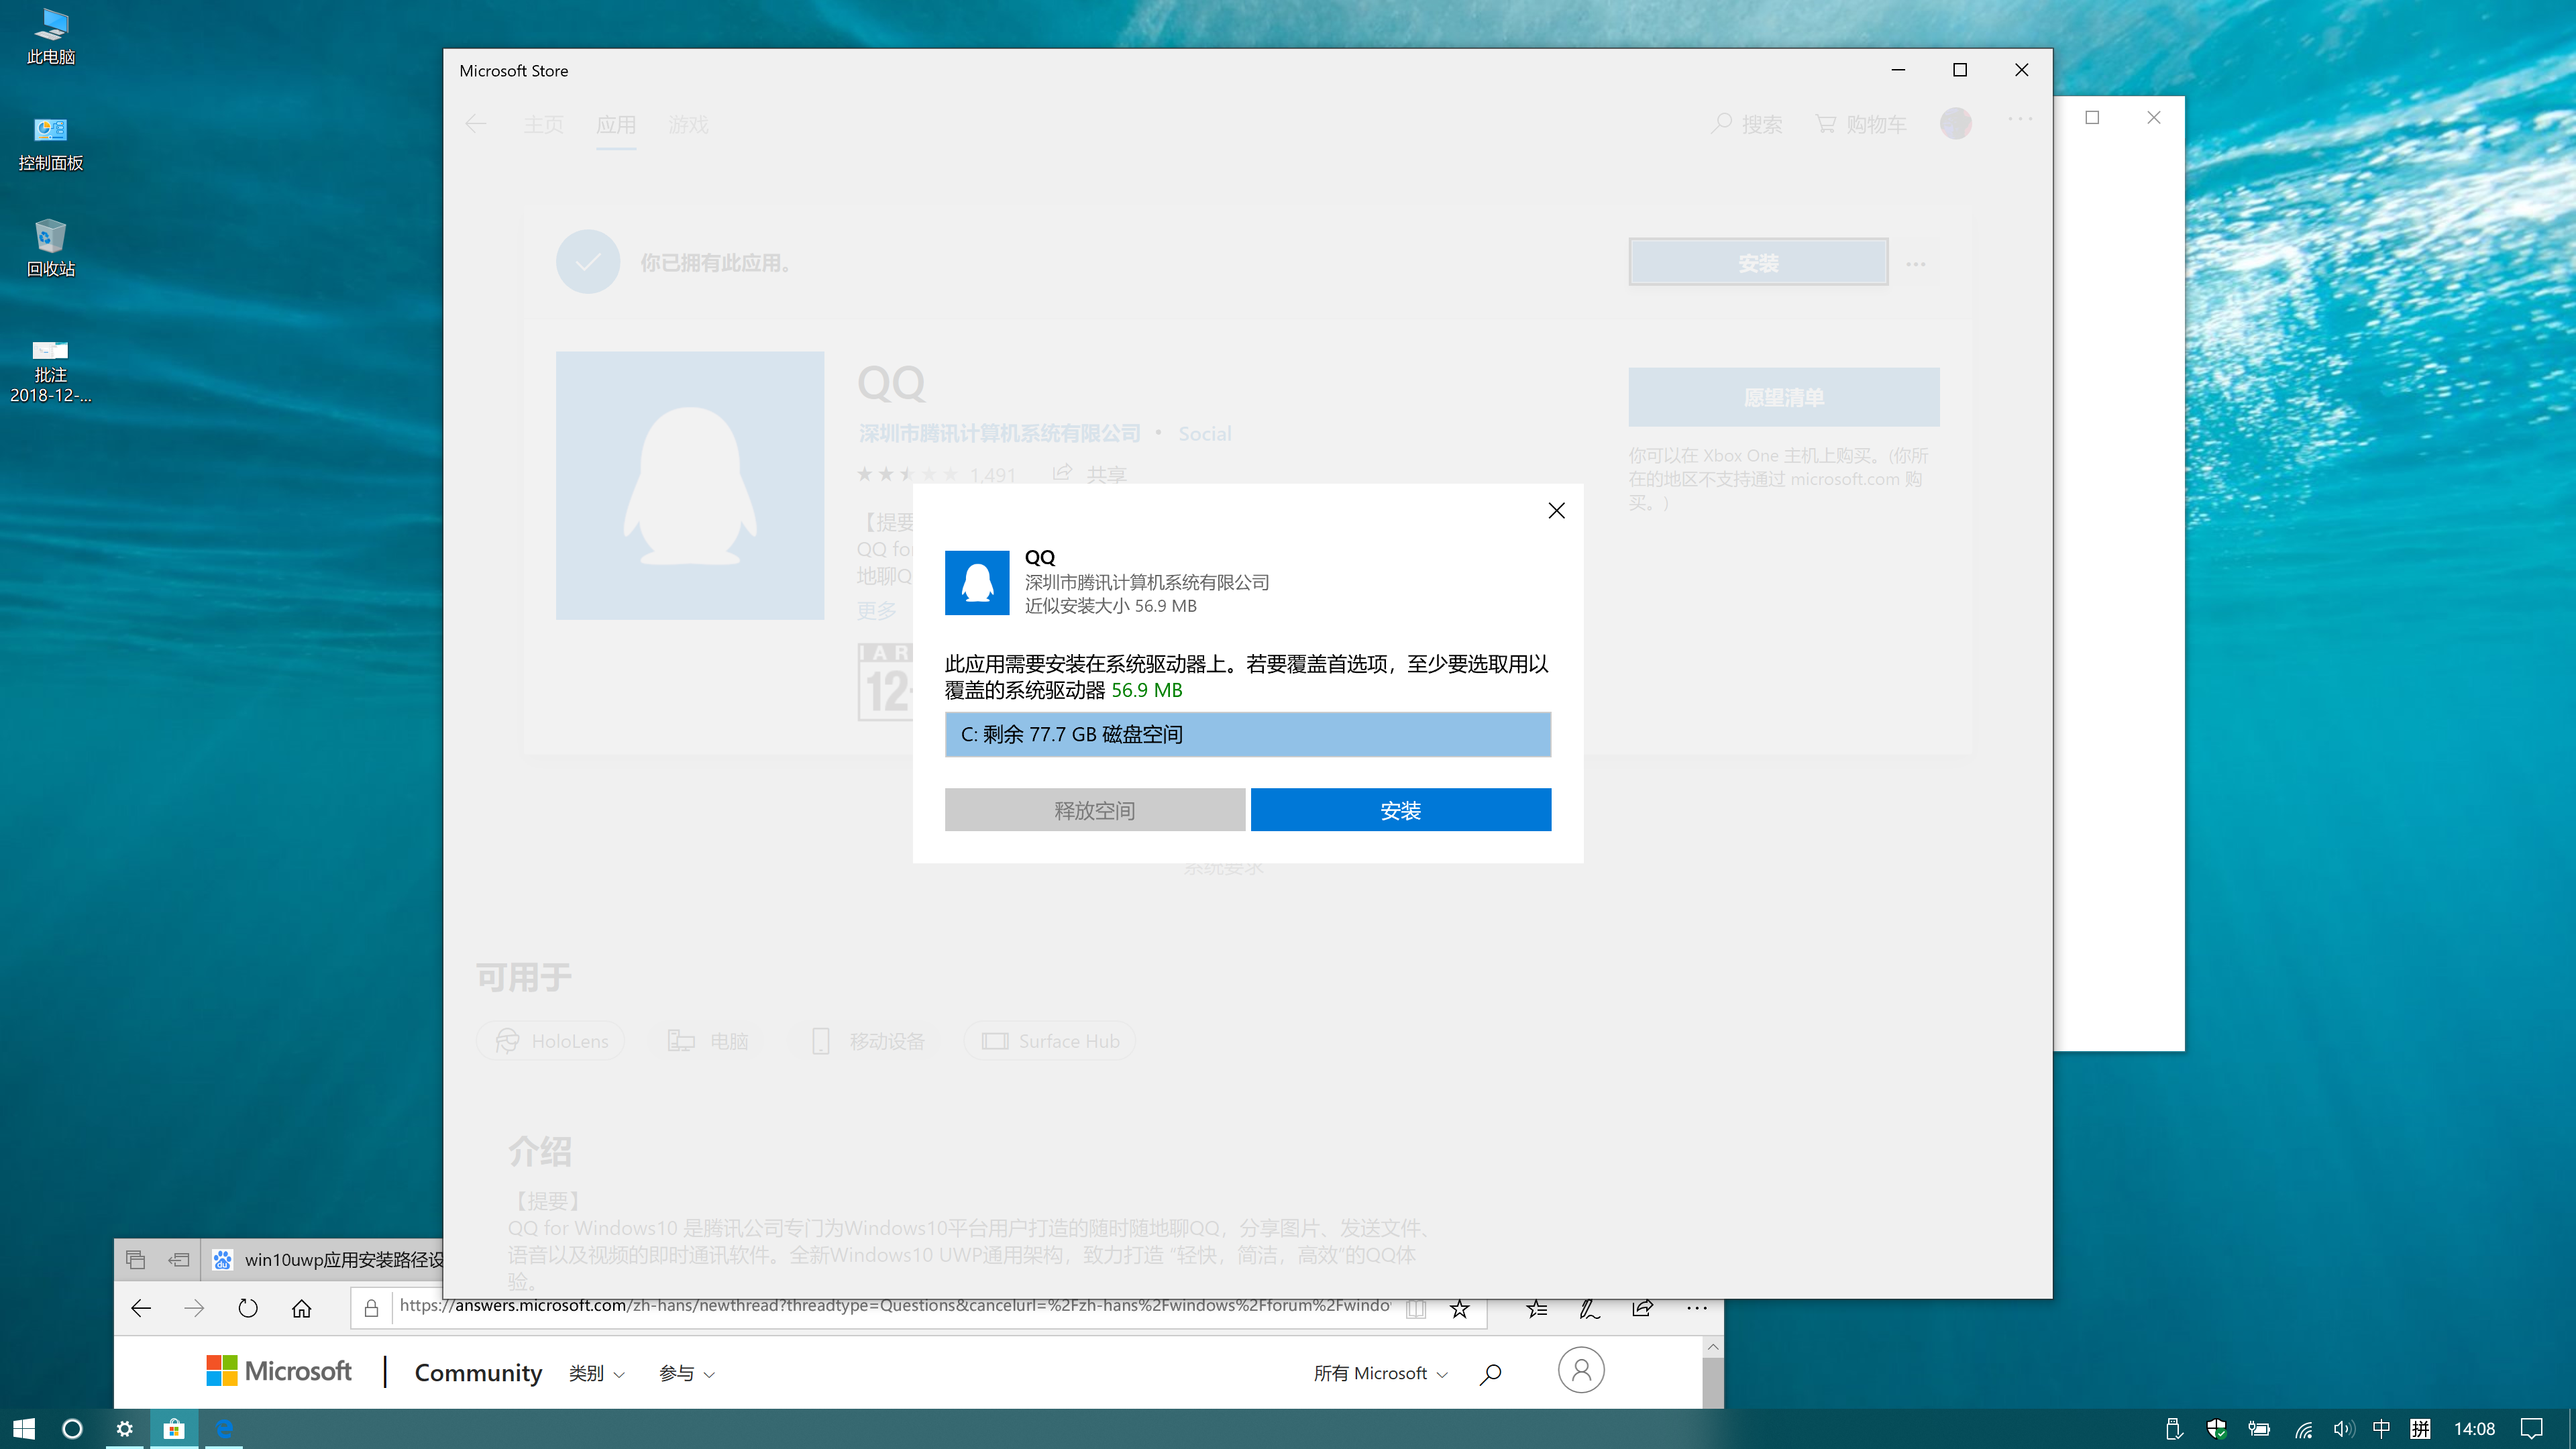
Task: Open the Social category link
Action: pos(1204,433)
